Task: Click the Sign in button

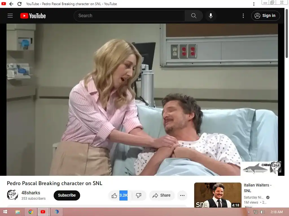Action: tap(265, 16)
